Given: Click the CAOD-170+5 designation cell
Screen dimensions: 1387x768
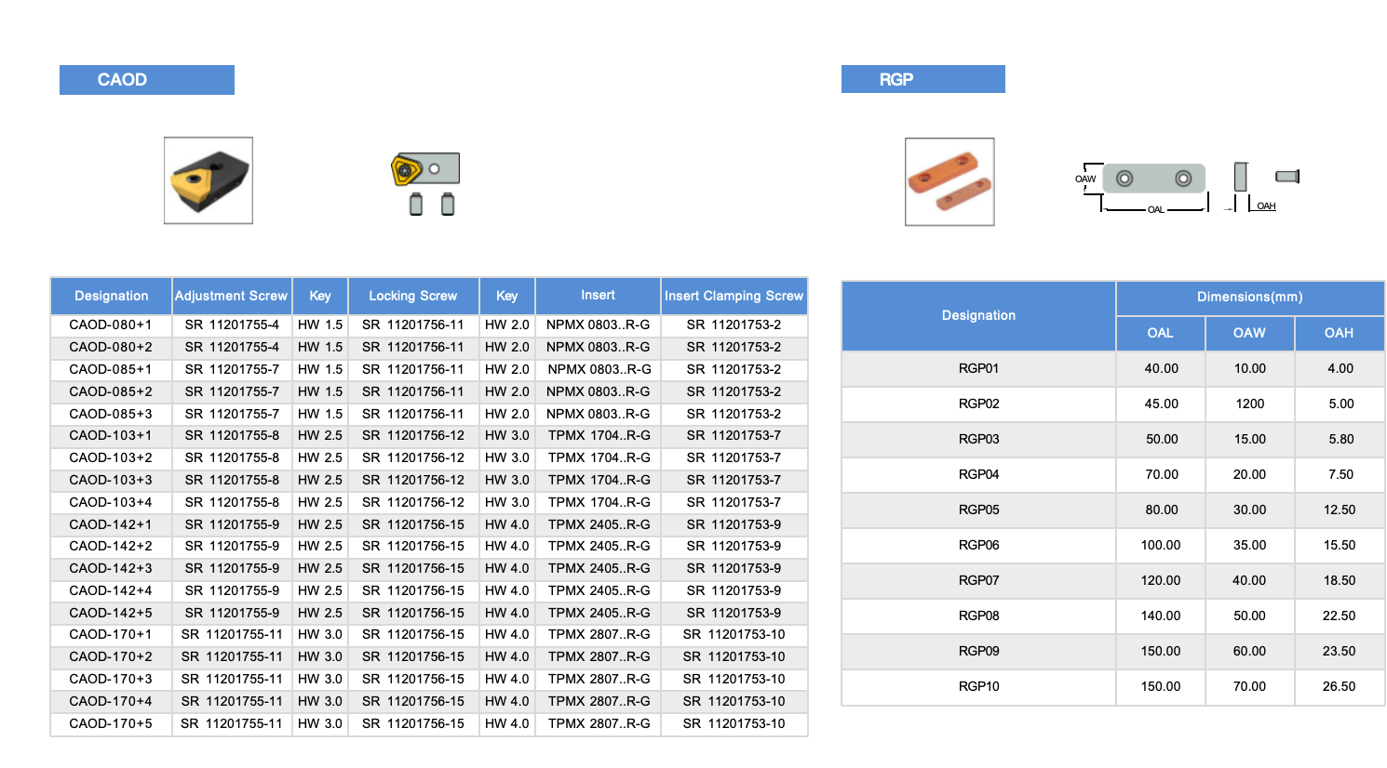Looking at the screenshot, I should pos(111,723).
